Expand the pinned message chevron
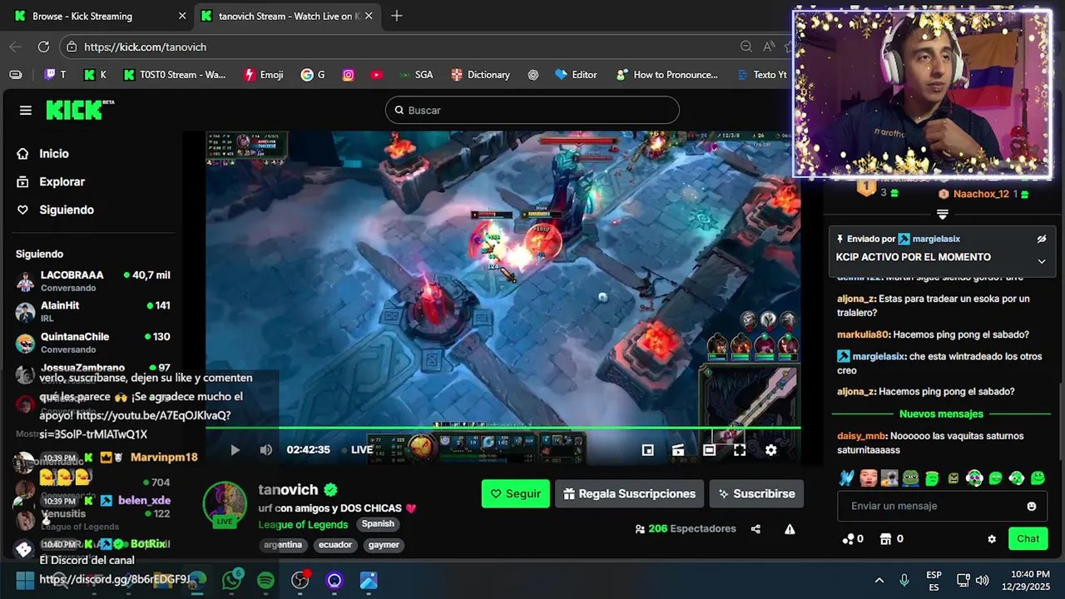Screen dimensions: 1065x599 click(x=1041, y=261)
